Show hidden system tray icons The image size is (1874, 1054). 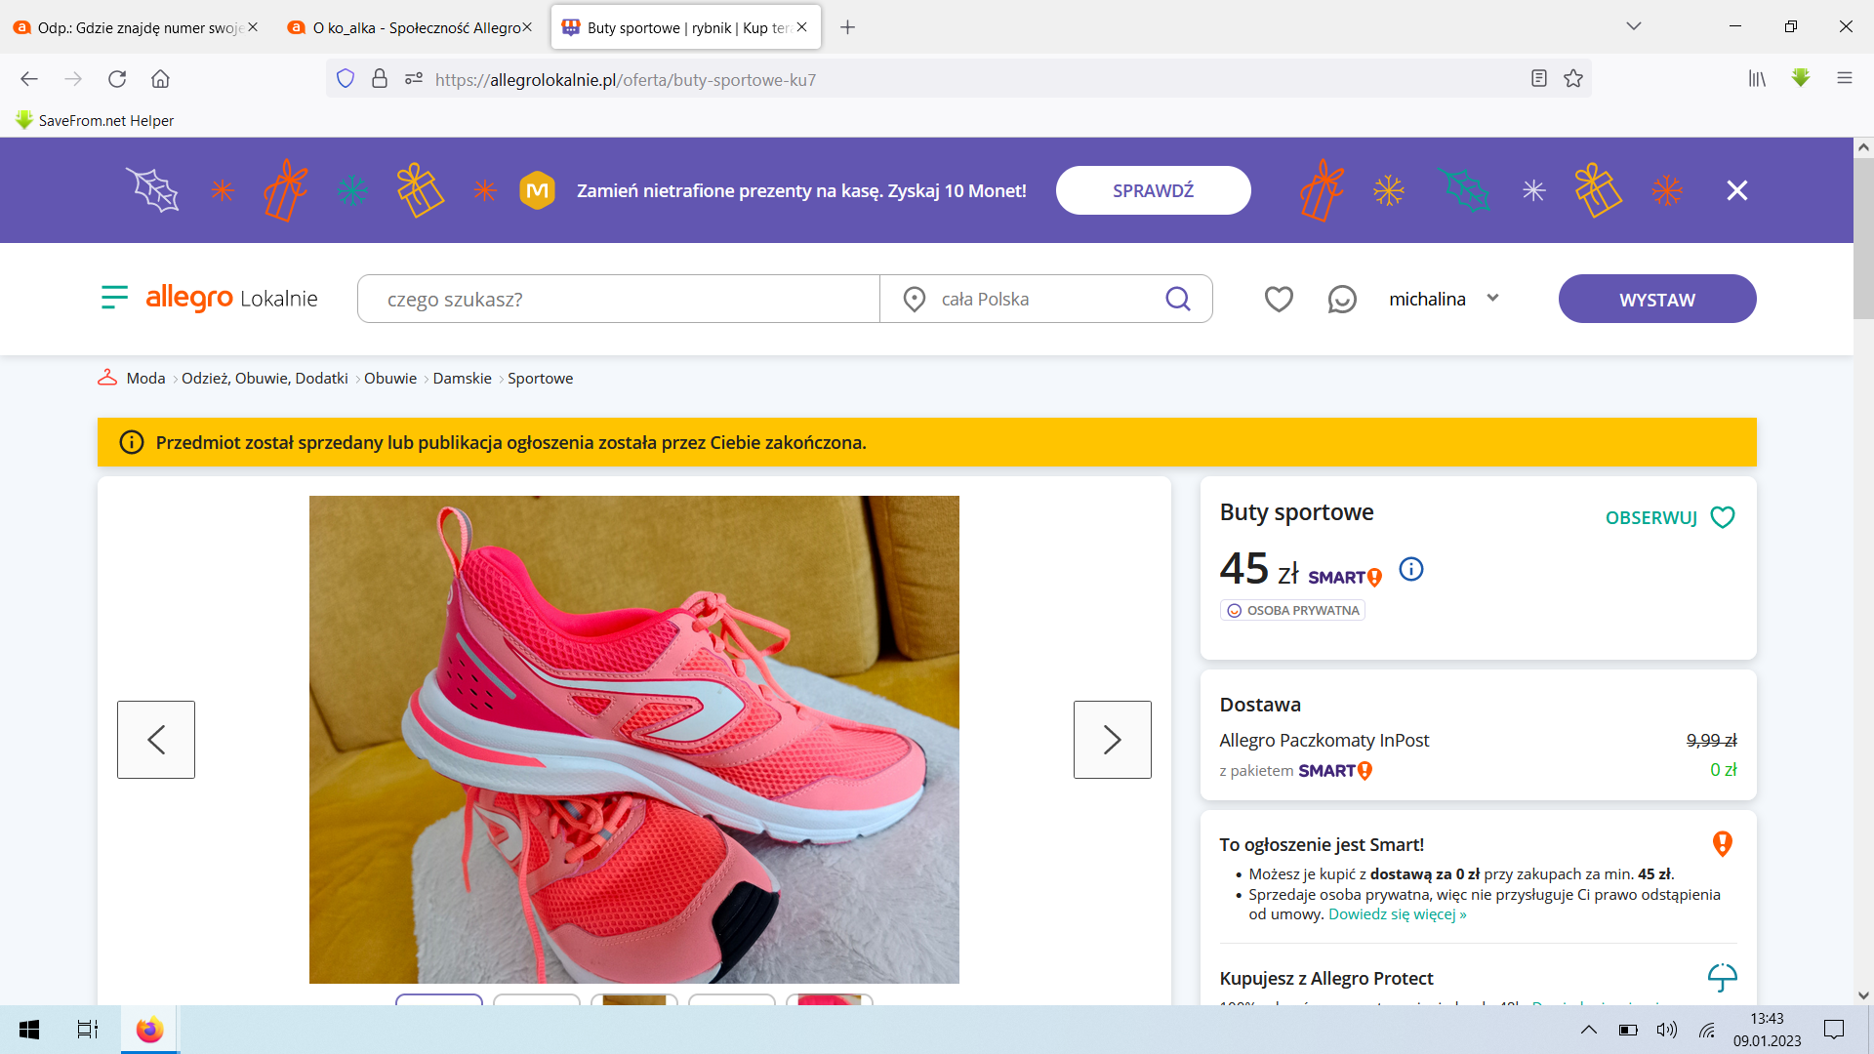[1589, 1030]
